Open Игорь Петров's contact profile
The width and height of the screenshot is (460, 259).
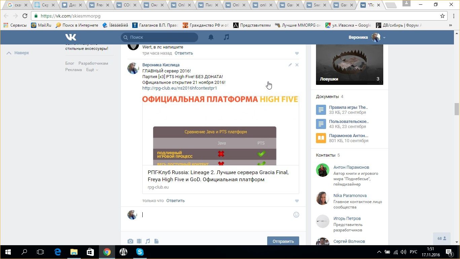[x=347, y=219]
